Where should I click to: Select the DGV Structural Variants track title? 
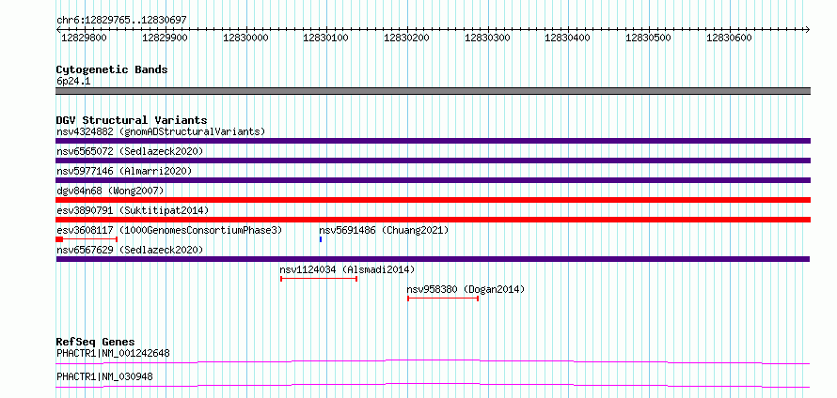point(132,120)
